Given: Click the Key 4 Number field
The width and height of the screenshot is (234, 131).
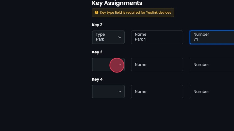Looking at the screenshot, I should [212, 92].
